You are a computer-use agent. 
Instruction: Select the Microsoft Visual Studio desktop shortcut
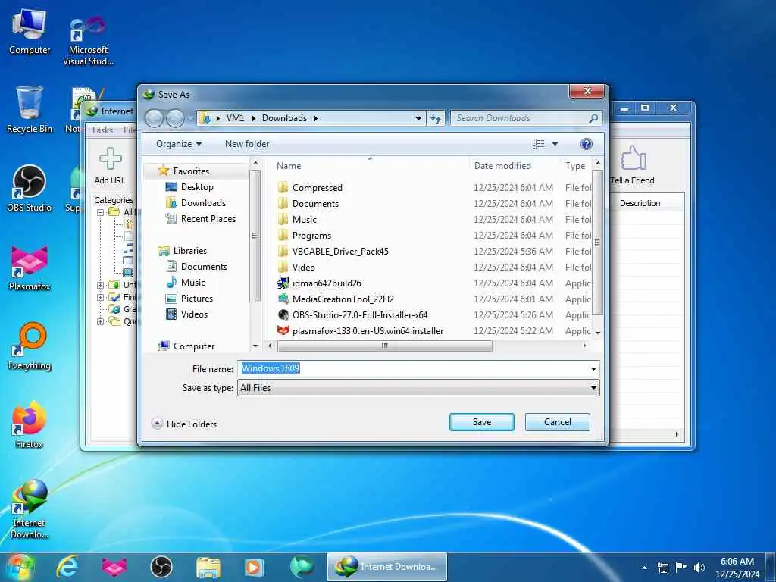[88, 41]
